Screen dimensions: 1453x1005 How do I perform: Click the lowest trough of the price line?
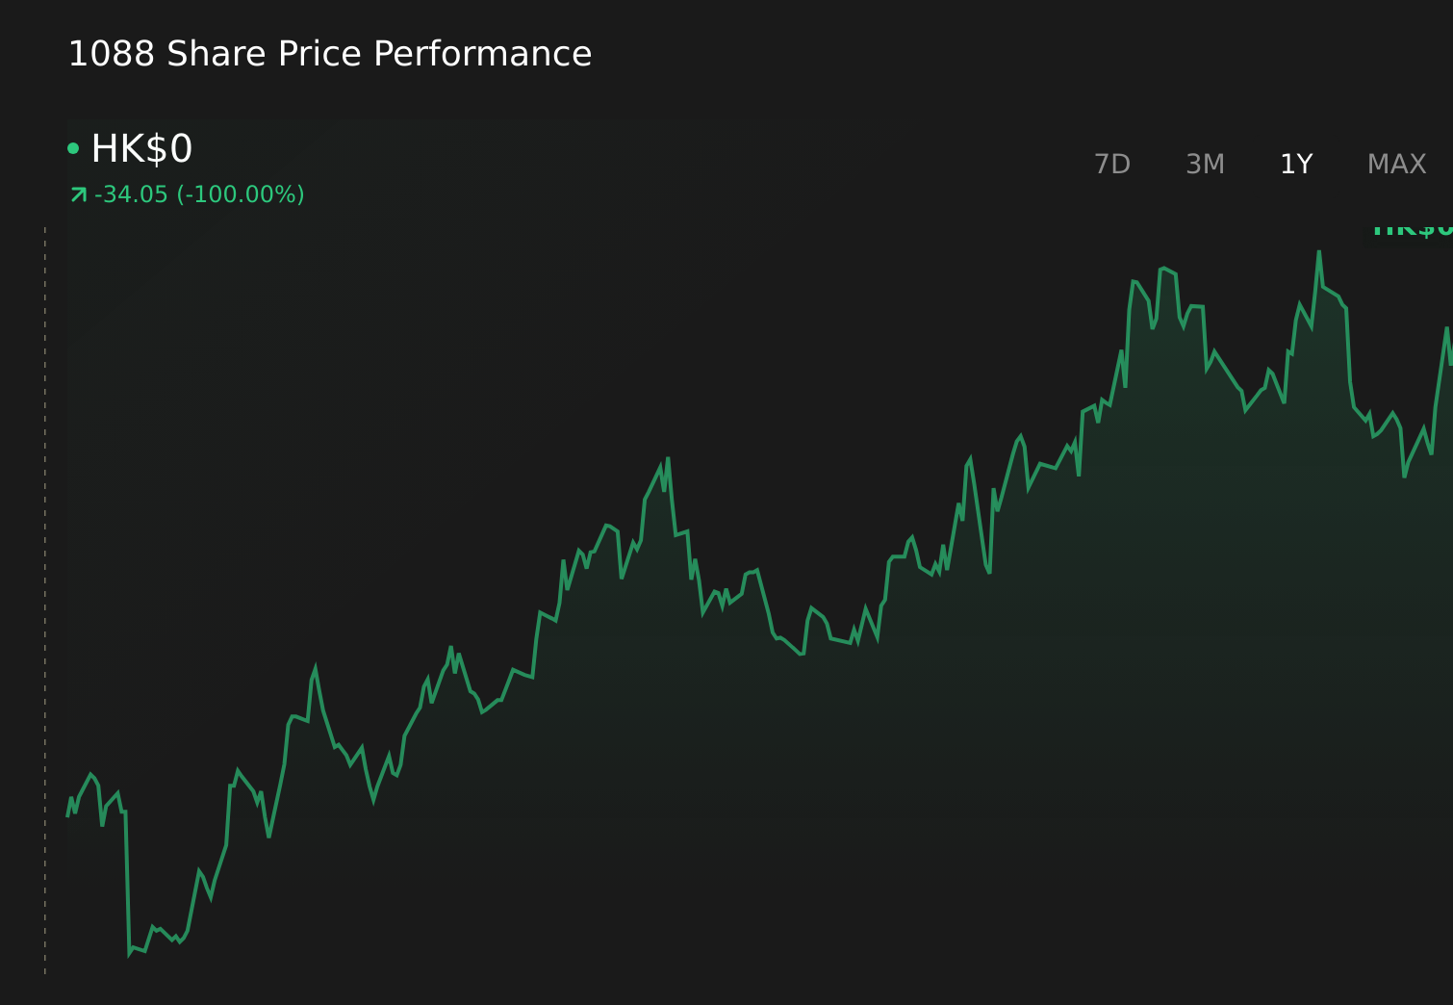(129, 954)
